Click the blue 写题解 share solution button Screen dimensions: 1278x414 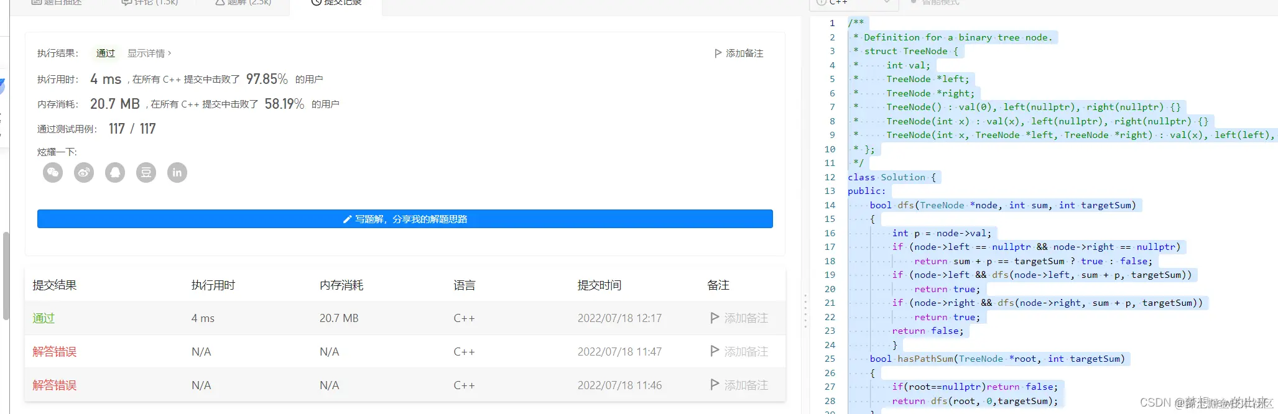(x=405, y=219)
